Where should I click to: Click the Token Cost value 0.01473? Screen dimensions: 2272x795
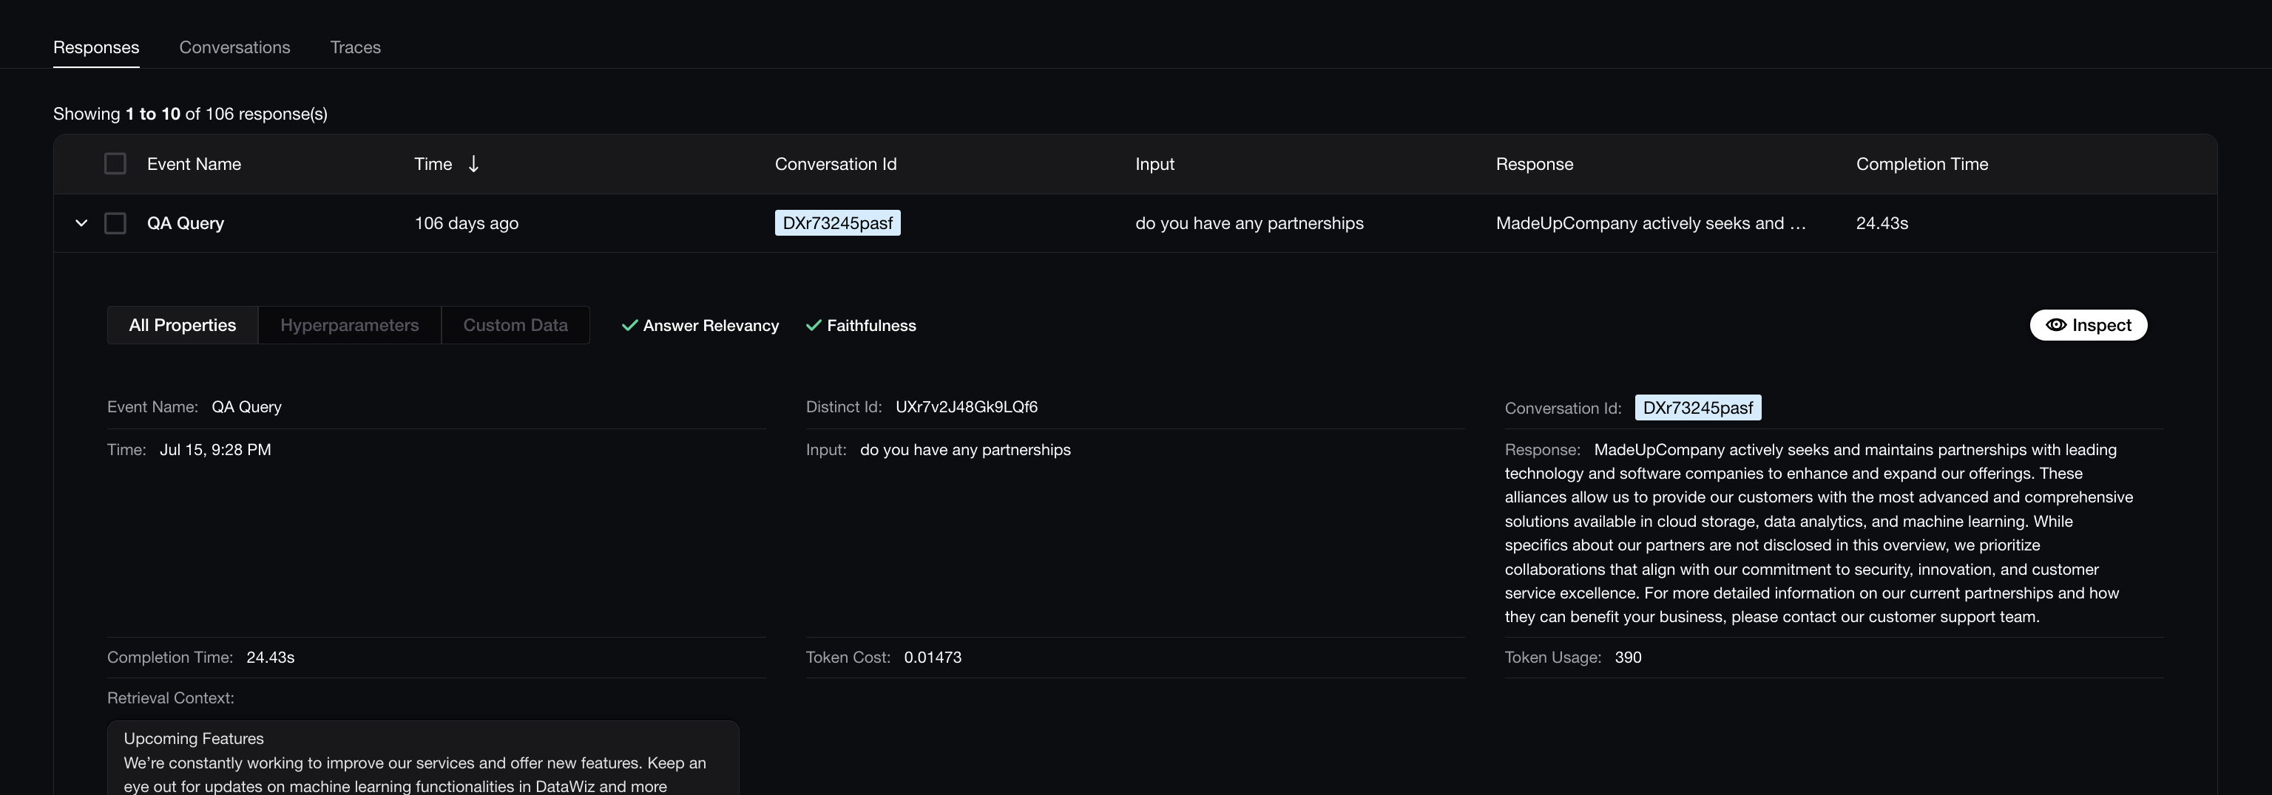pos(933,657)
